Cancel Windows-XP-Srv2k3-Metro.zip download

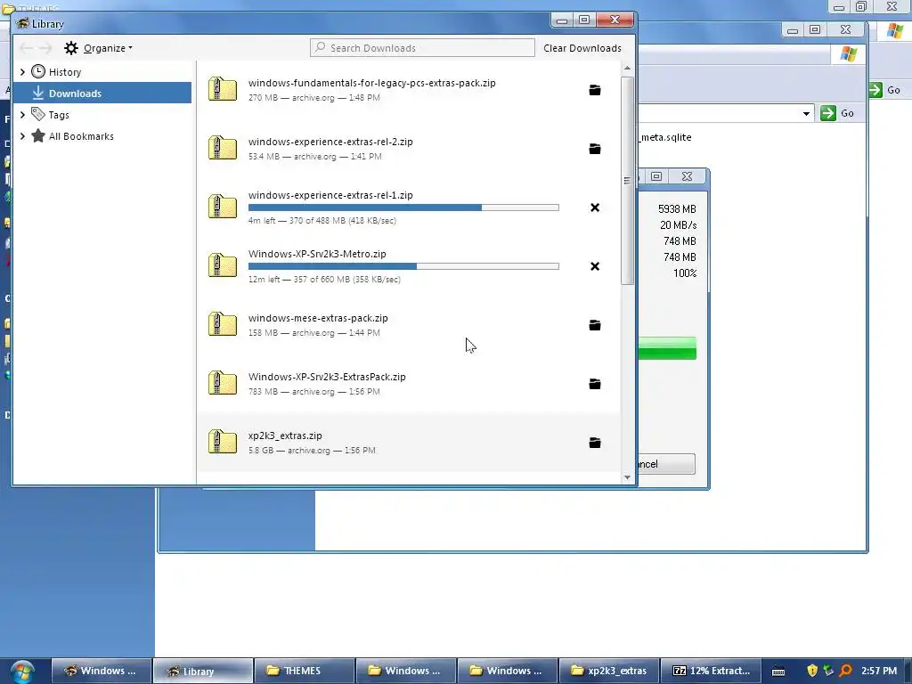[594, 266]
